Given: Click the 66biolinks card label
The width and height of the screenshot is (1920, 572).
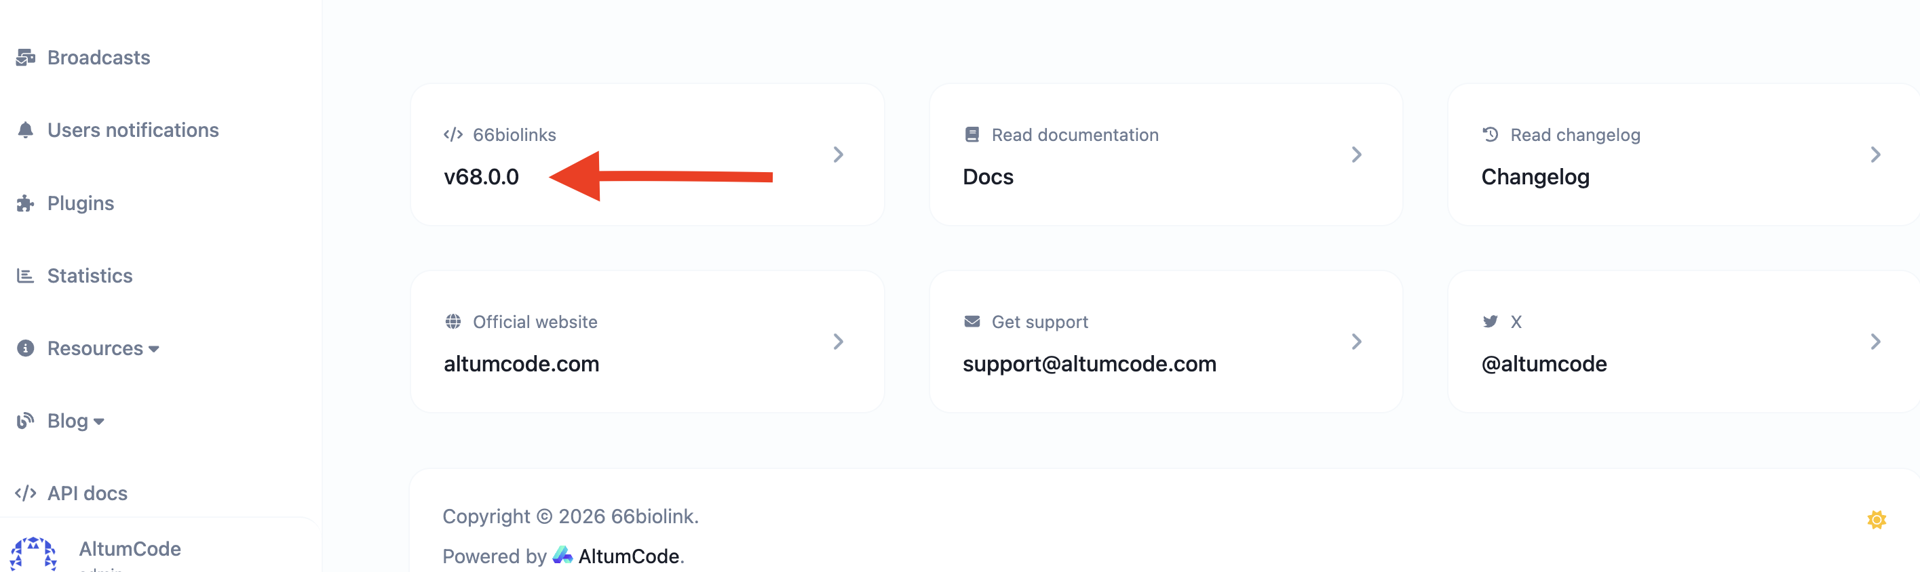Looking at the screenshot, I should click(514, 135).
